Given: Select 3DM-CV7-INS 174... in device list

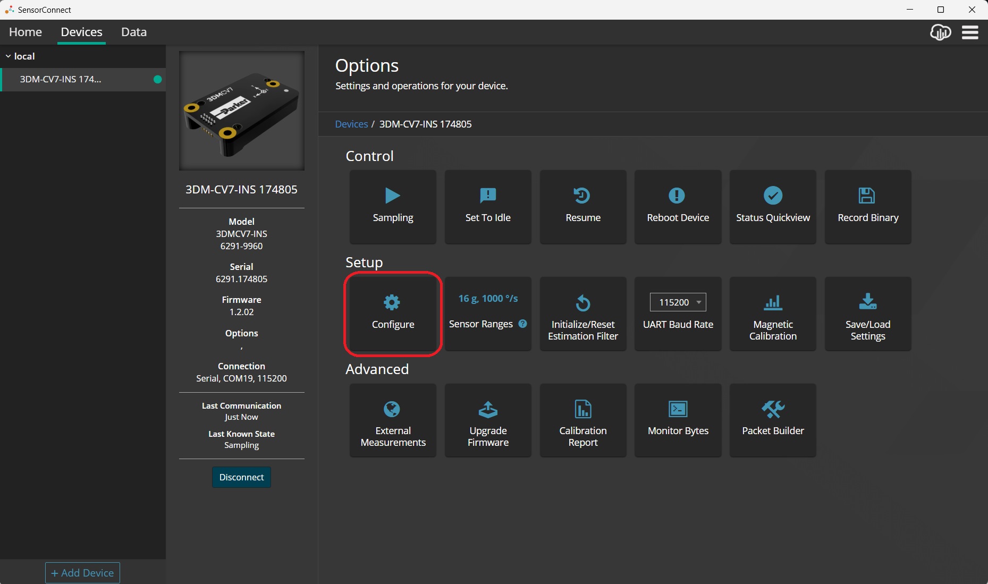Looking at the screenshot, I should click(x=83, y=79).
